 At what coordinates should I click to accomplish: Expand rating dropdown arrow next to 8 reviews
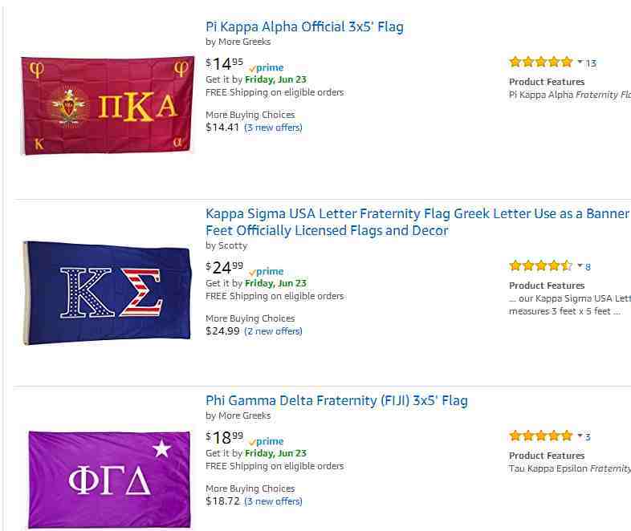tap(580, 265)
